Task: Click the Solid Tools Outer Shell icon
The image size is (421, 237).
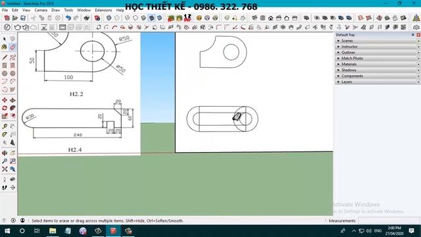Action: point(307,18)
